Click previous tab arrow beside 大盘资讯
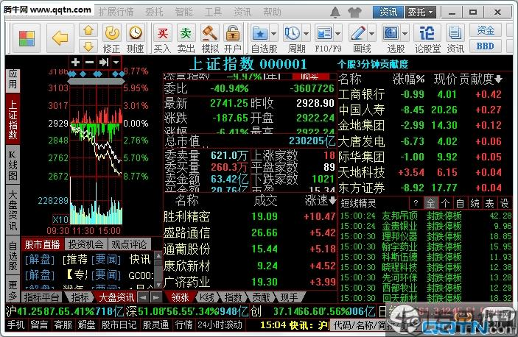Viewport: 518px width, 337px height. pyautogui.click(x=143, y=297)
